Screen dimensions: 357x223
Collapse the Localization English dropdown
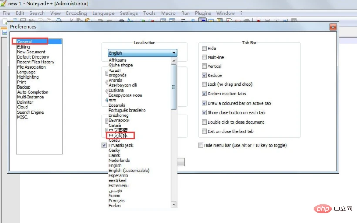174,53
